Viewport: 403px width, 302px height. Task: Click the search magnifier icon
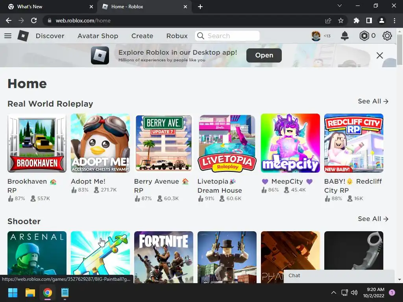click(x=200, y=36)
